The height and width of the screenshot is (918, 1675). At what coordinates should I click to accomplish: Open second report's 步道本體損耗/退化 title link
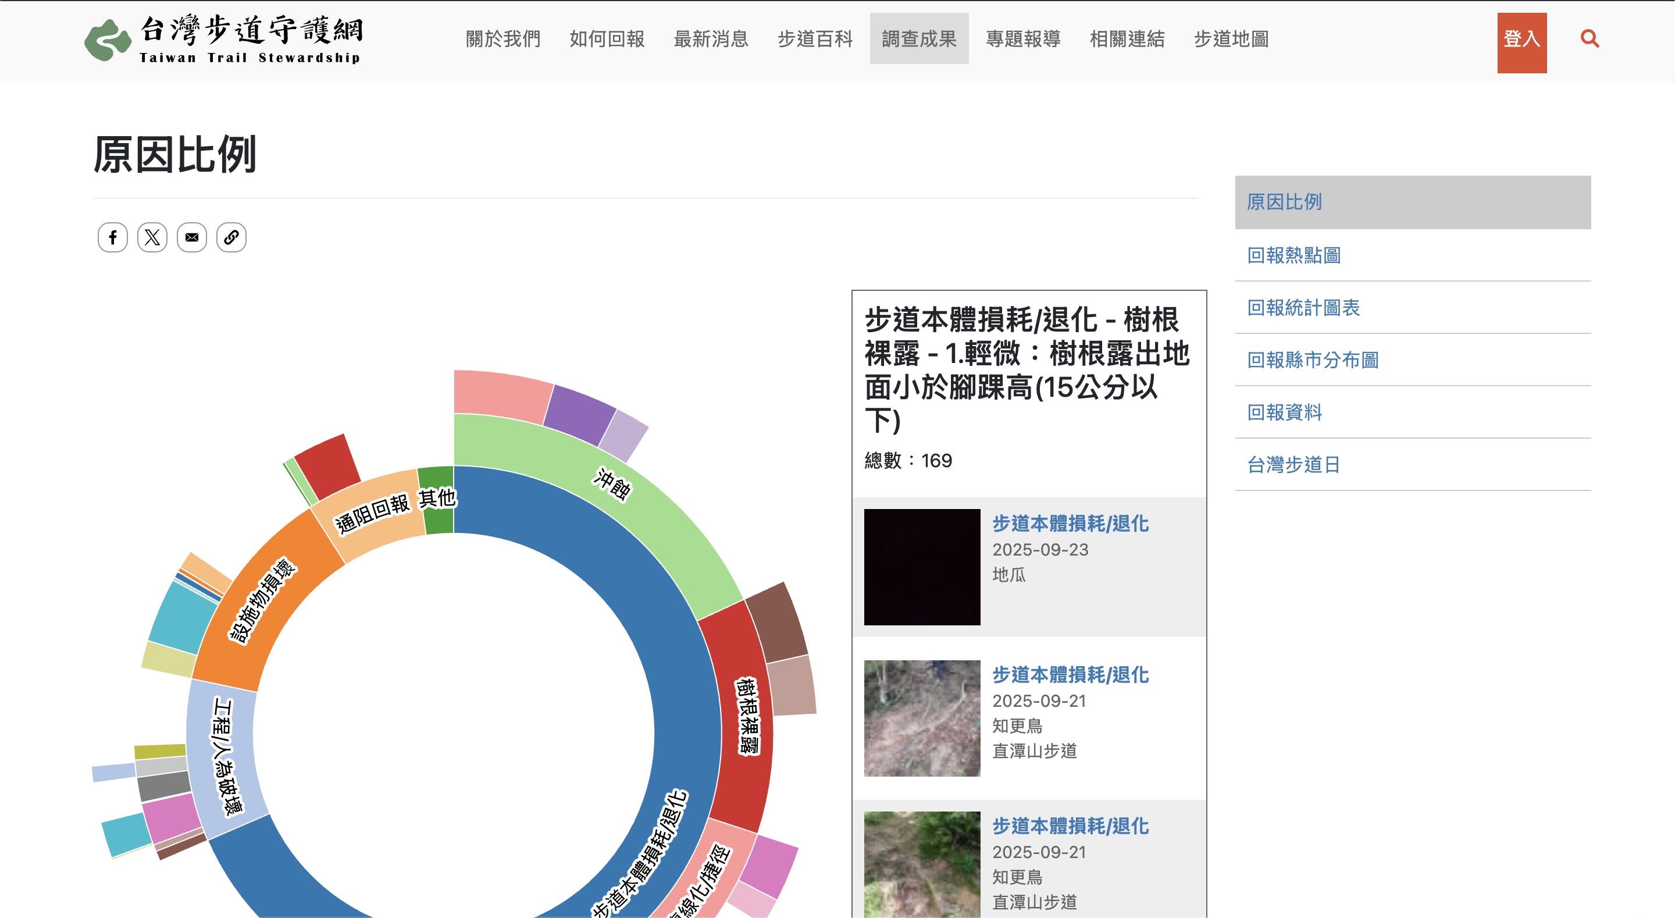(x=1070, y=675)
